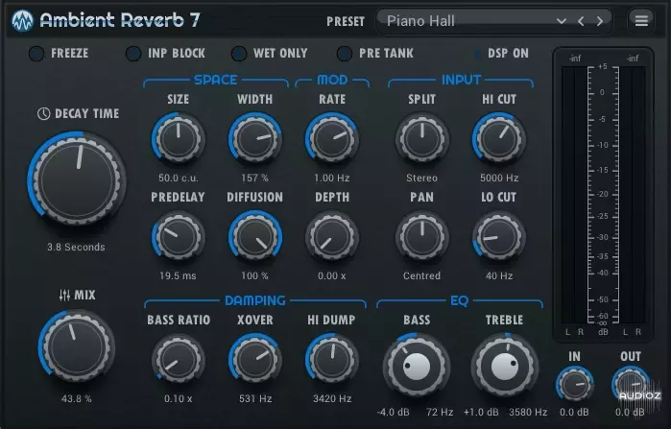Screen dimensions: 671x429
Task: Click the Stereo split value
Action: point(422,178)
